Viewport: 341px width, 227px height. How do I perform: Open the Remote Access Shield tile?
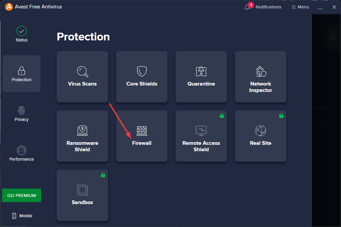pyautogui.click(x=201, y=136)
